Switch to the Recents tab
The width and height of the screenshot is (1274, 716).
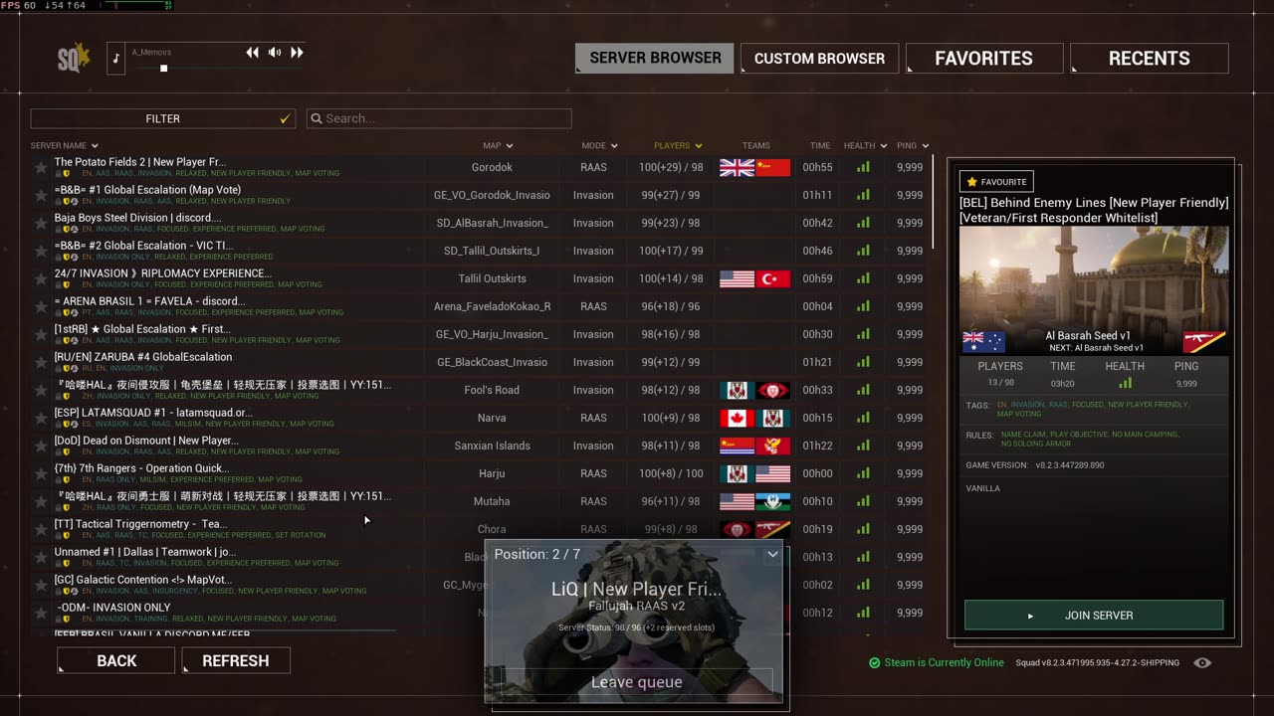point(1149,58)
